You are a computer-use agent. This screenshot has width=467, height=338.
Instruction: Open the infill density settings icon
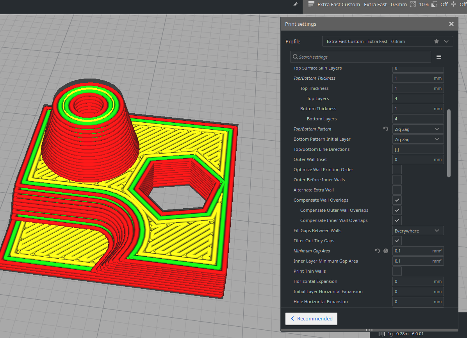point(413,4)
